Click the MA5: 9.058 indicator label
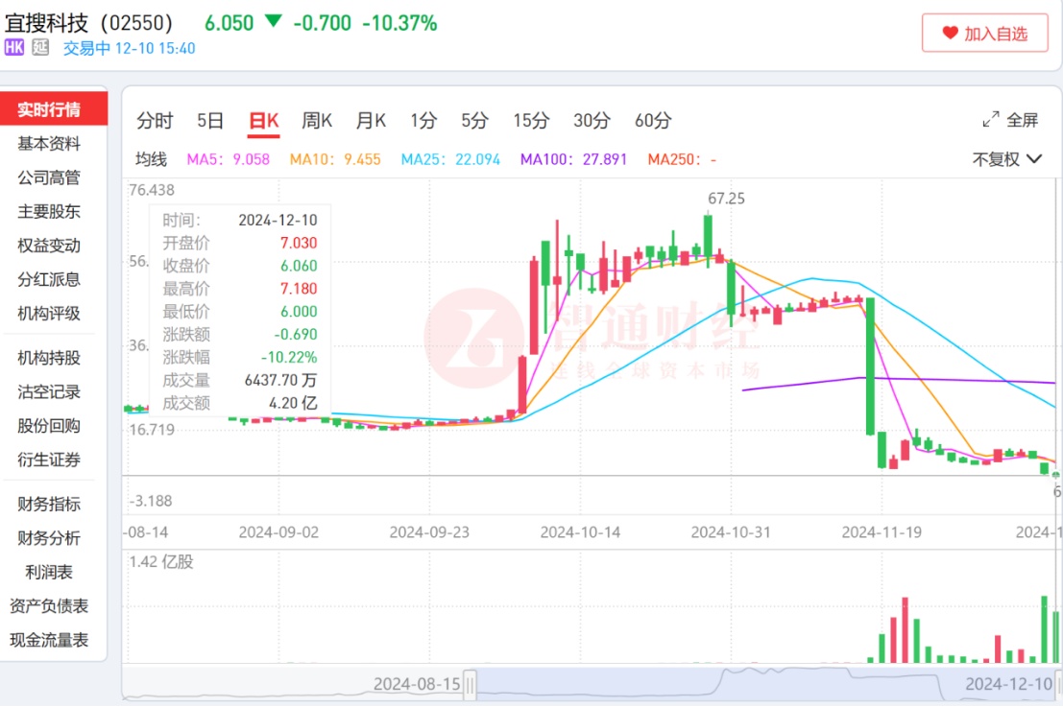 pyautogui.click(x=228, y=159)
